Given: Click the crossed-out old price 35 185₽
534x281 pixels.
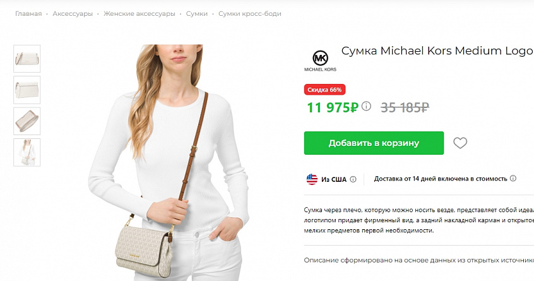Looking at the screenshot, I should tap(405, 107).
